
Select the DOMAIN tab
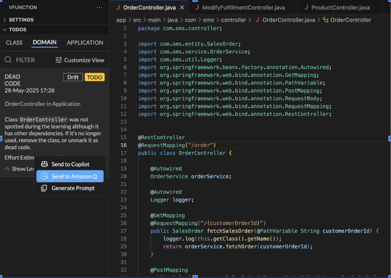click(x=45, y=42)
